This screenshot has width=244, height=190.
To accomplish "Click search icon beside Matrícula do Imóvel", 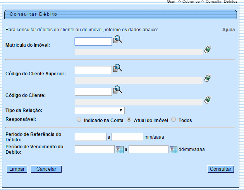I will point(117,39).
